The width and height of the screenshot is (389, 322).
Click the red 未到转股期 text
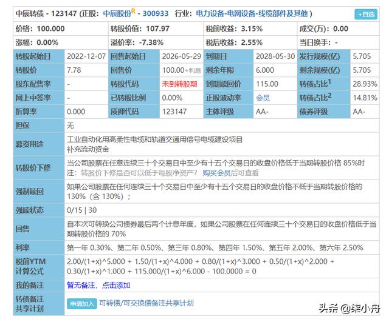[179, 84]
